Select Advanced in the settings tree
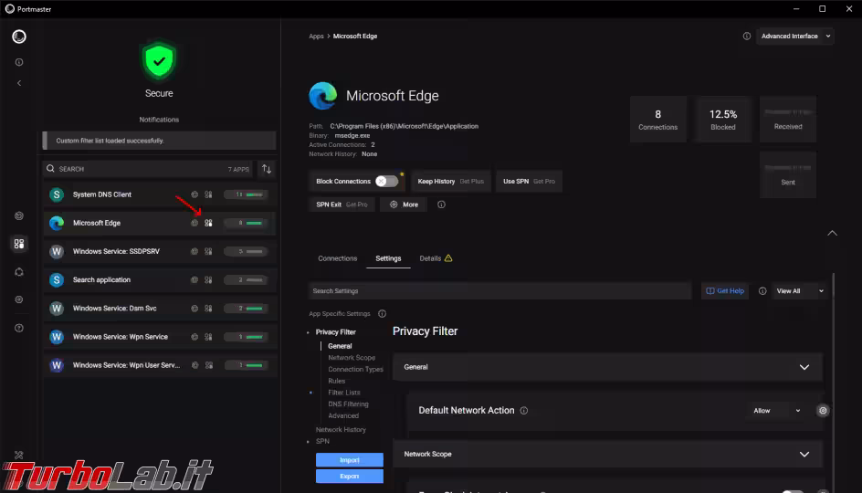This screenshot has width=862, height=493. coord(343,416)
